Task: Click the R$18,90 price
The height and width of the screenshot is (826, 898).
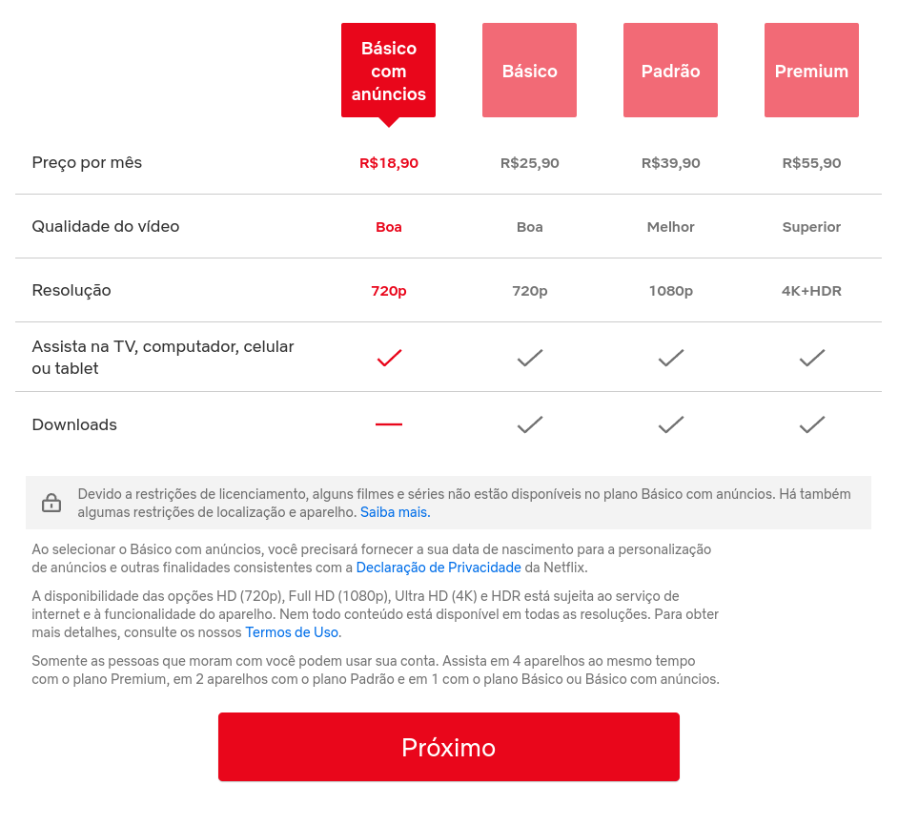Action: 389,163
